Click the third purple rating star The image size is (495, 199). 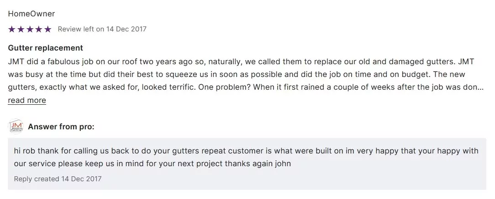point(30,29)
